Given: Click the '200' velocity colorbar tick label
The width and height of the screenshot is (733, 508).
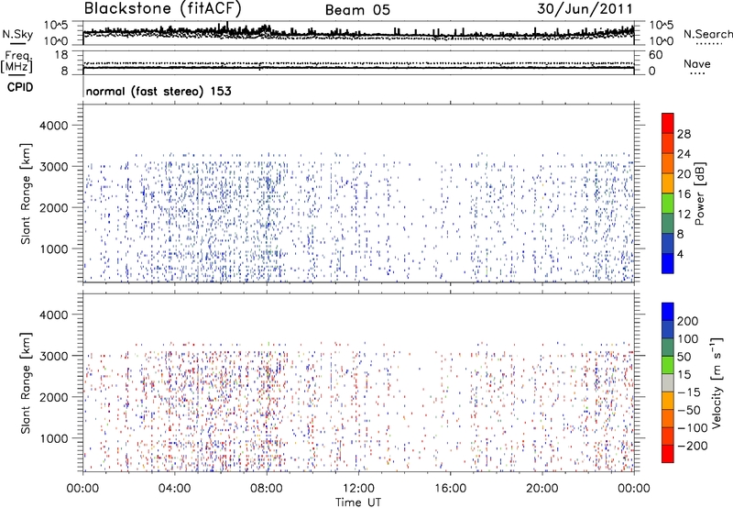Looking at the screenshot, I should pyautogui.click(x=688, y=321).
